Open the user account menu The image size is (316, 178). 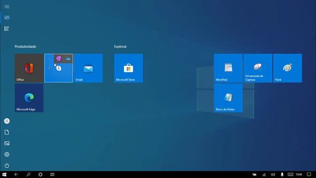point(6,121)
